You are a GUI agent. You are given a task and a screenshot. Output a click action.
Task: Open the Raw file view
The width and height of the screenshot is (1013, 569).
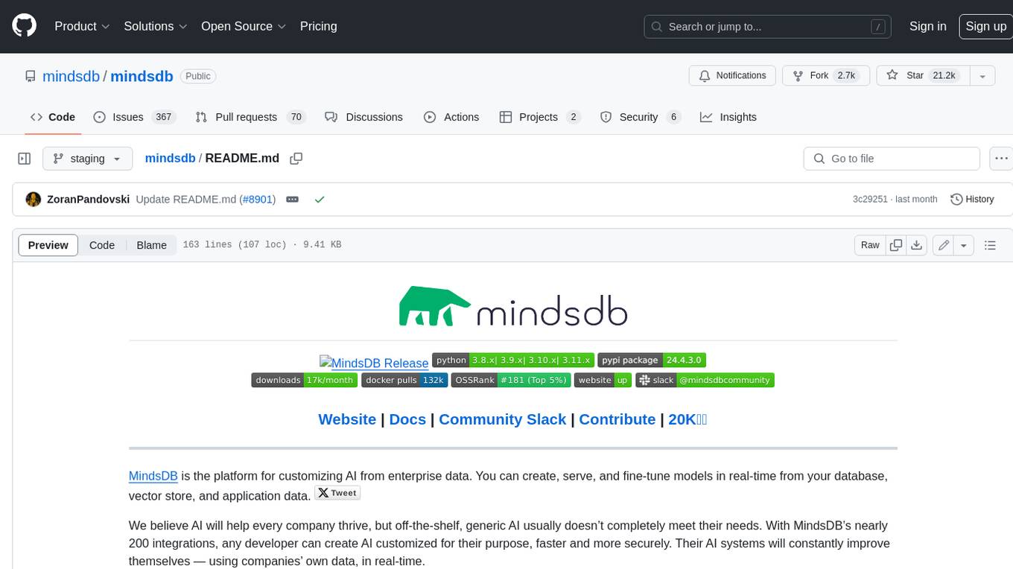870,245
